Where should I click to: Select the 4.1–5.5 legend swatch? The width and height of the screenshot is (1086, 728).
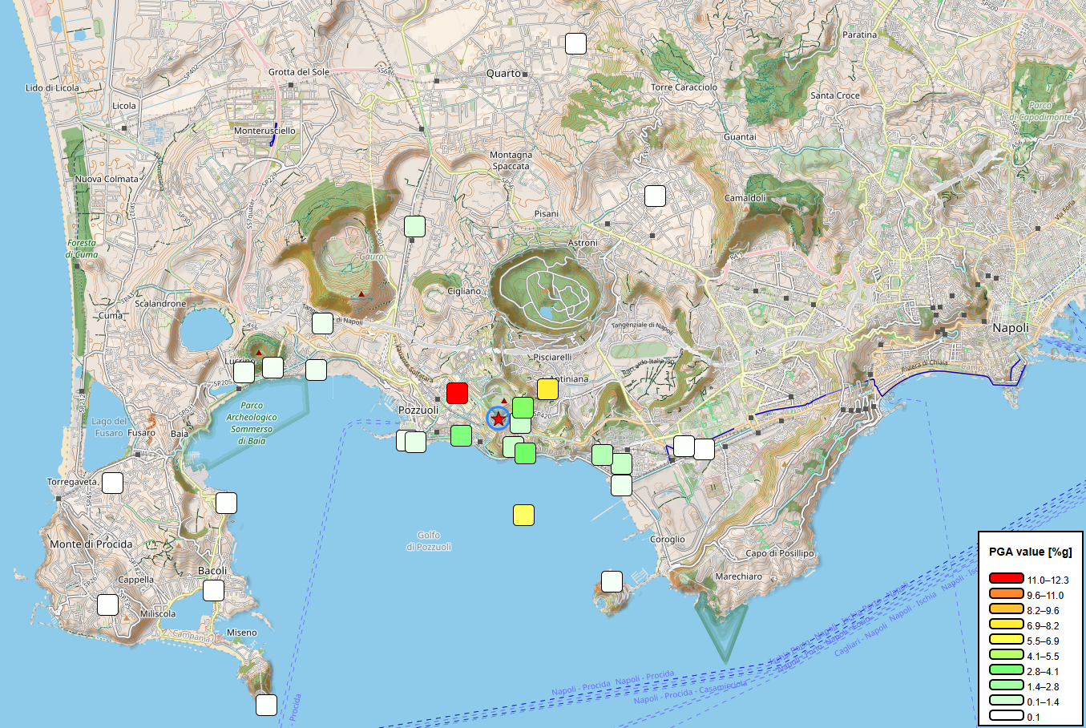tap(1007, 655)
